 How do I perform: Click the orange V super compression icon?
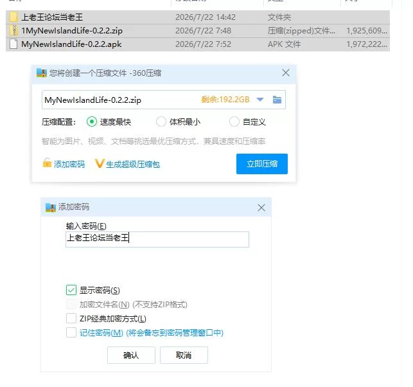(x=100, y=163)
